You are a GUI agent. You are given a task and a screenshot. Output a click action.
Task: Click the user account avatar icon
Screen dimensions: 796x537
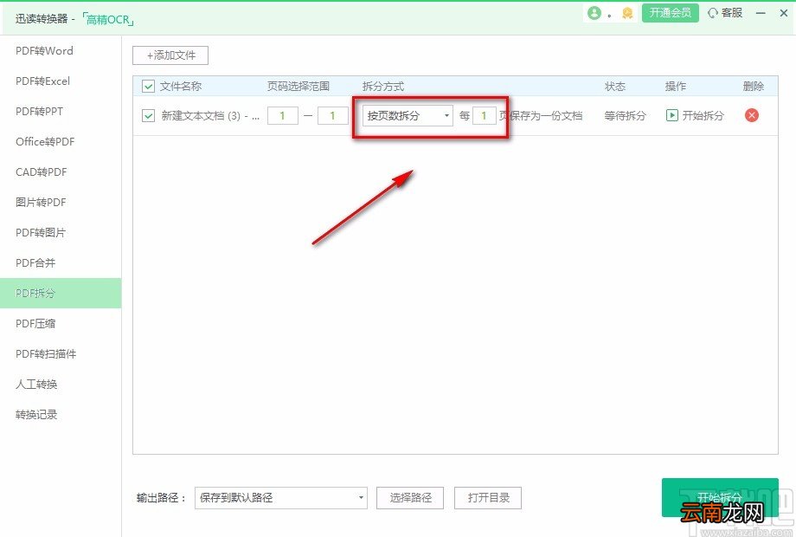[594, 13]
